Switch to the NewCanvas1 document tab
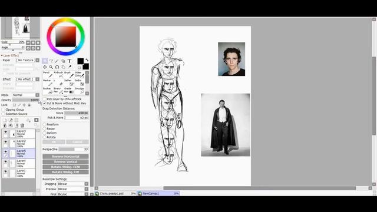The height and width of the screenshot is (212, 377). click(x=158, y=194)
